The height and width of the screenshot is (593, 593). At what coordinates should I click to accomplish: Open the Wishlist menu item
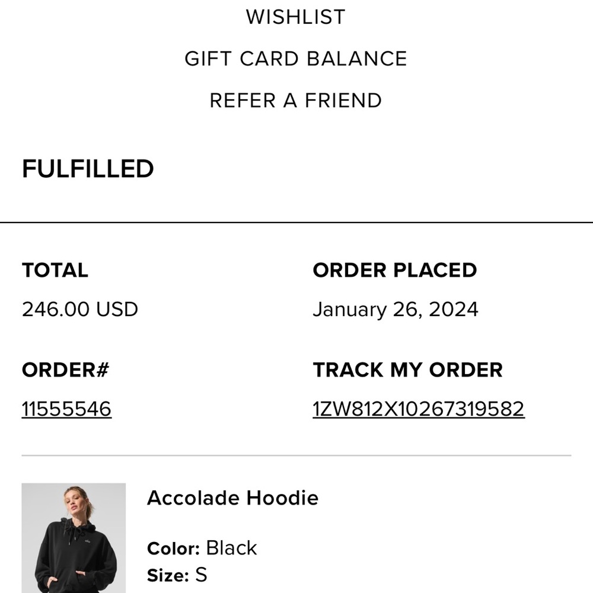295,17
